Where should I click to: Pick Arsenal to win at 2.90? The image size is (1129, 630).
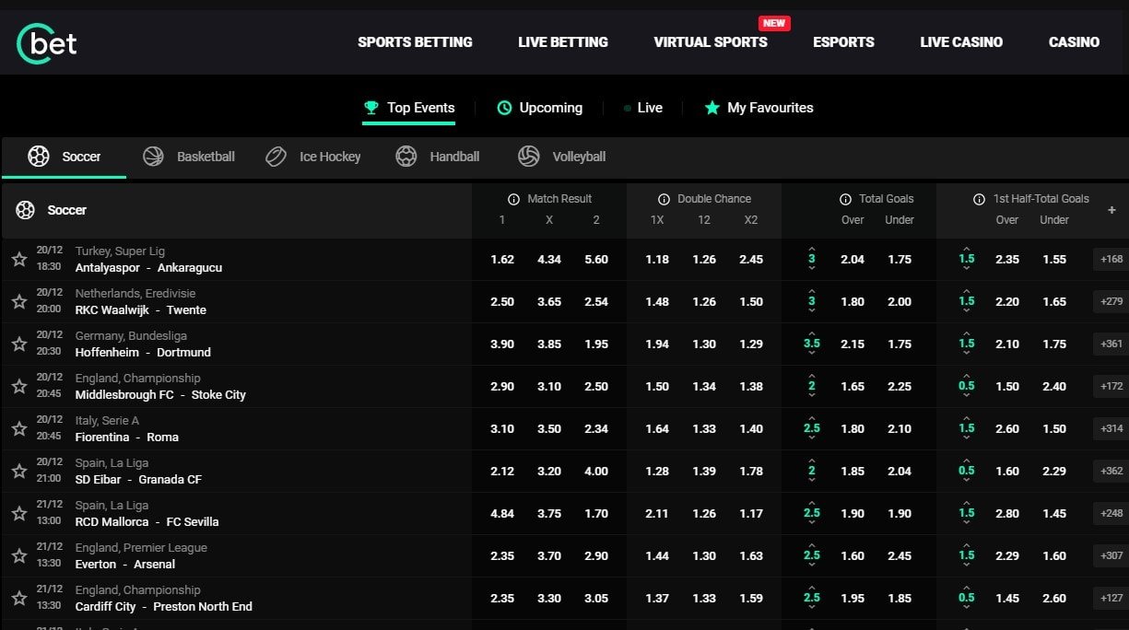click(596, 556)
